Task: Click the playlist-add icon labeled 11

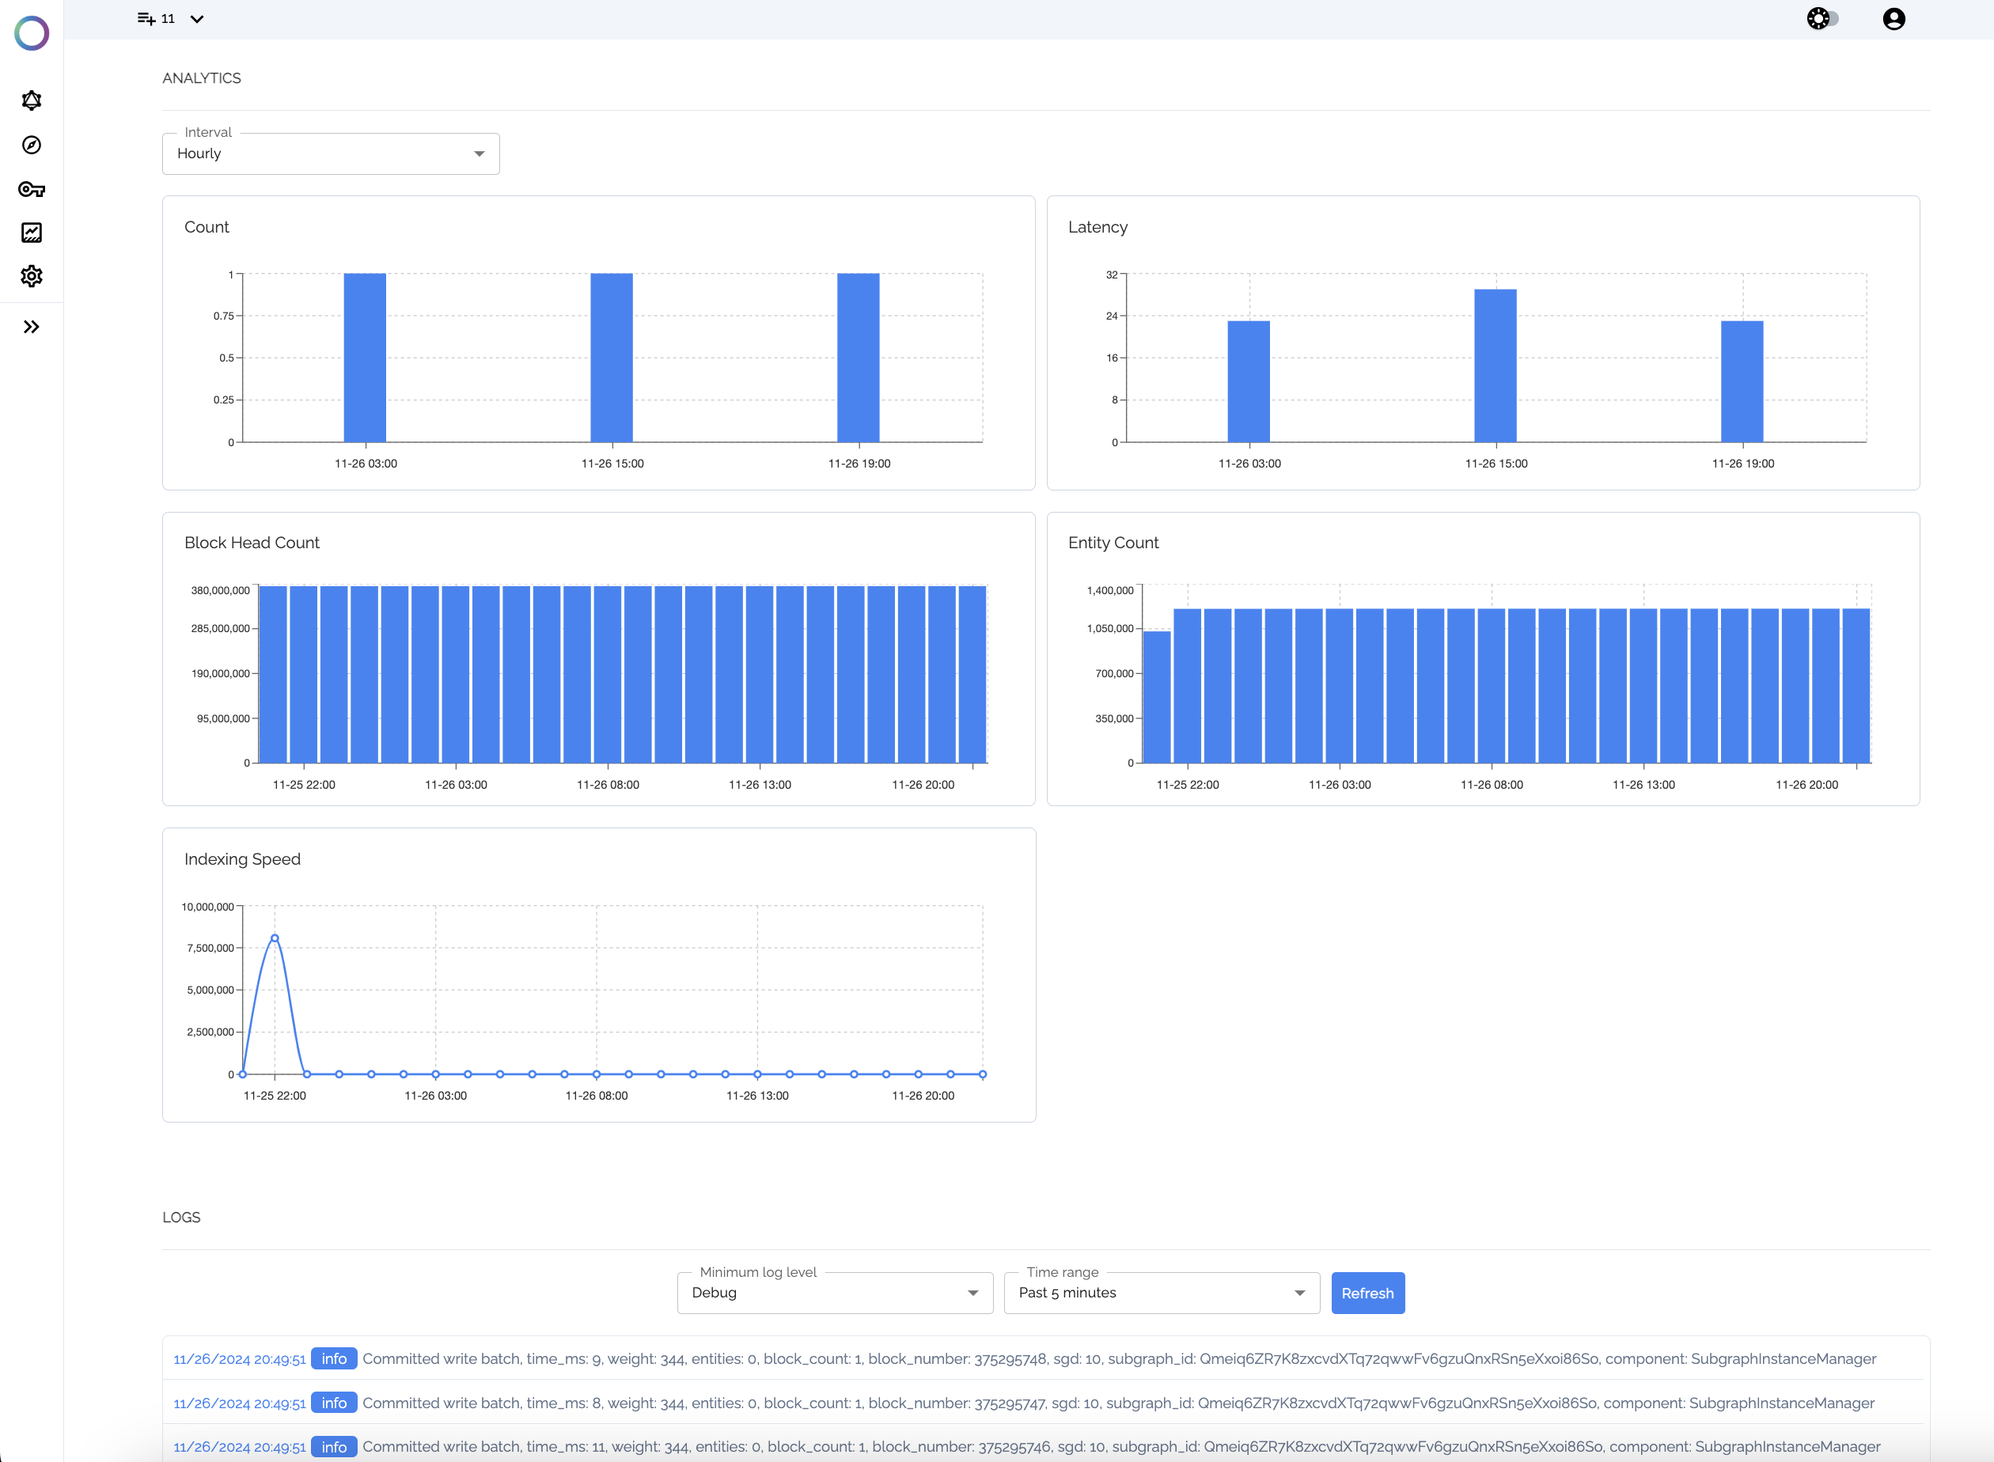Action: click(x=147, y=18)
